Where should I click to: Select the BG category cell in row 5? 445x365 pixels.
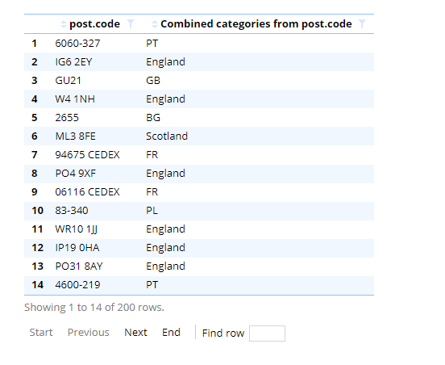[x=153, y=118]
